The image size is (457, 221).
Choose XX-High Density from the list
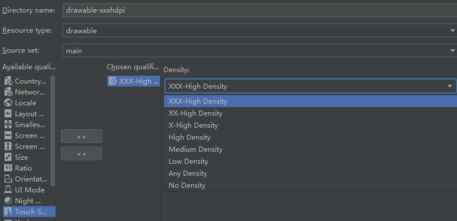(x=310, y=113)
